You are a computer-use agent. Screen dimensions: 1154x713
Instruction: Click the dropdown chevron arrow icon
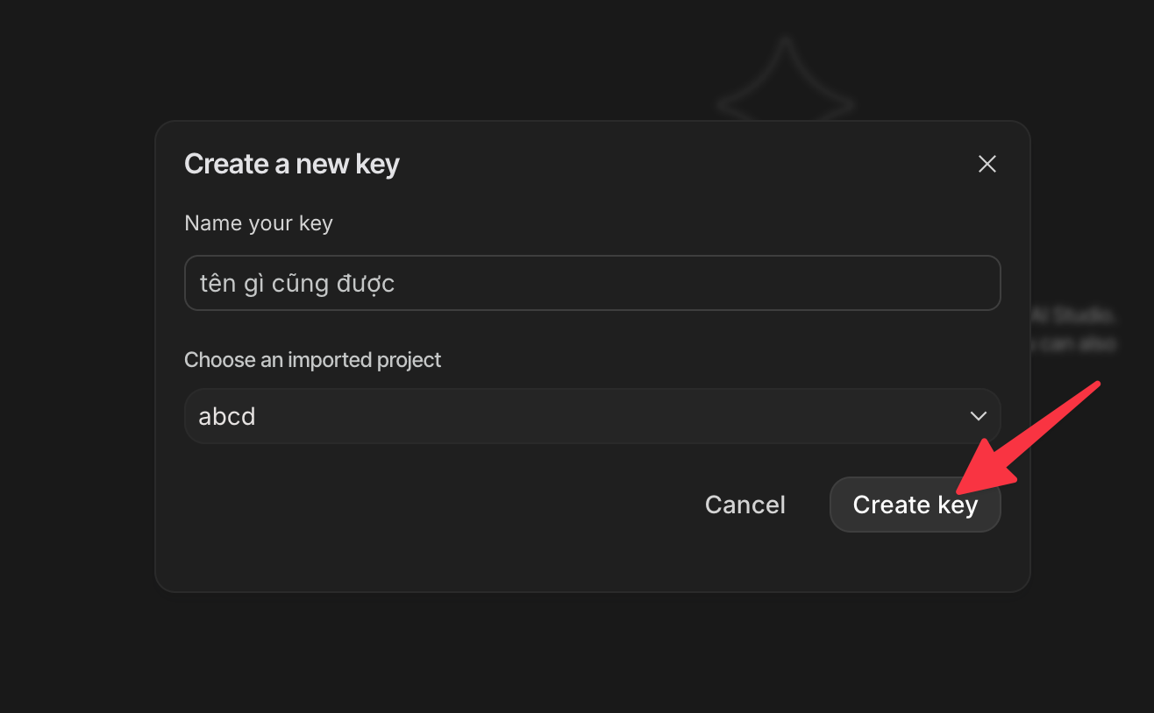click(979, 416)
